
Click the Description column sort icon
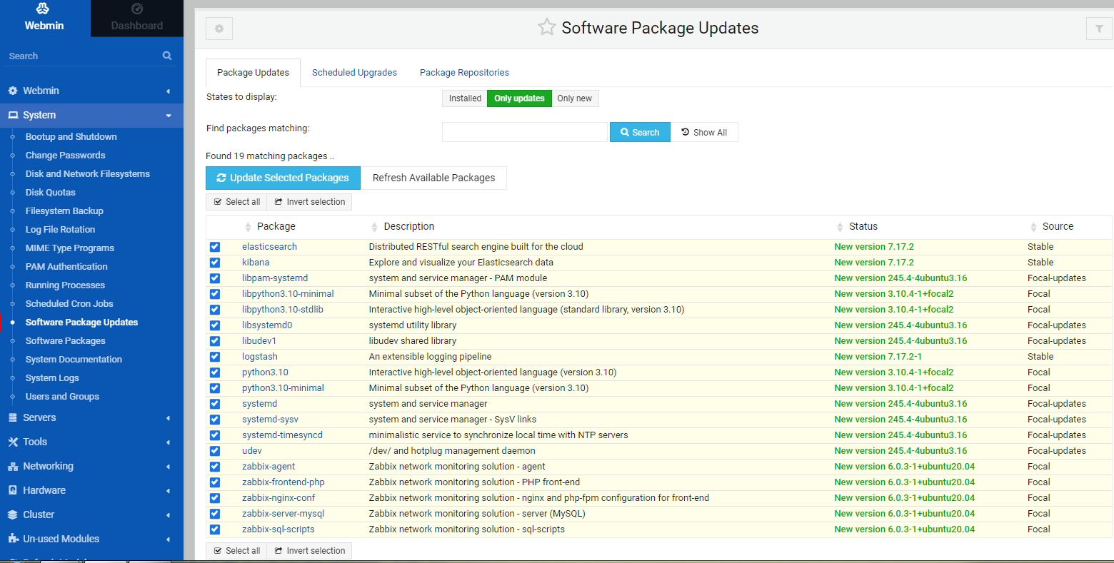(x=375, y=227)
